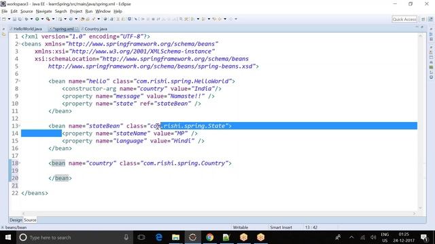Collapse the country bean on line 18
435x244 pixels.
click(x=20, y=163)
